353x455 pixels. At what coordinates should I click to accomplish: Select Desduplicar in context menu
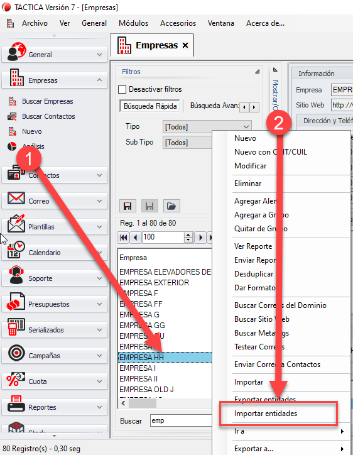pyautogui.click(x=254, y=274)
